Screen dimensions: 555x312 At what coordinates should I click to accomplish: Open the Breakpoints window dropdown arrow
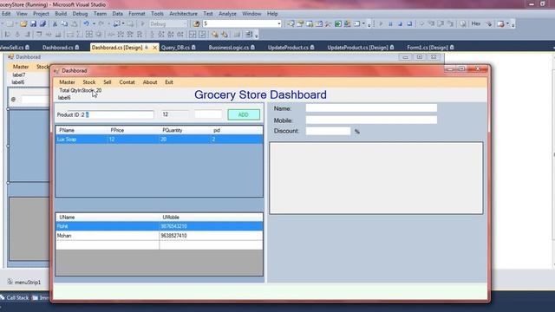coord(507,23)
